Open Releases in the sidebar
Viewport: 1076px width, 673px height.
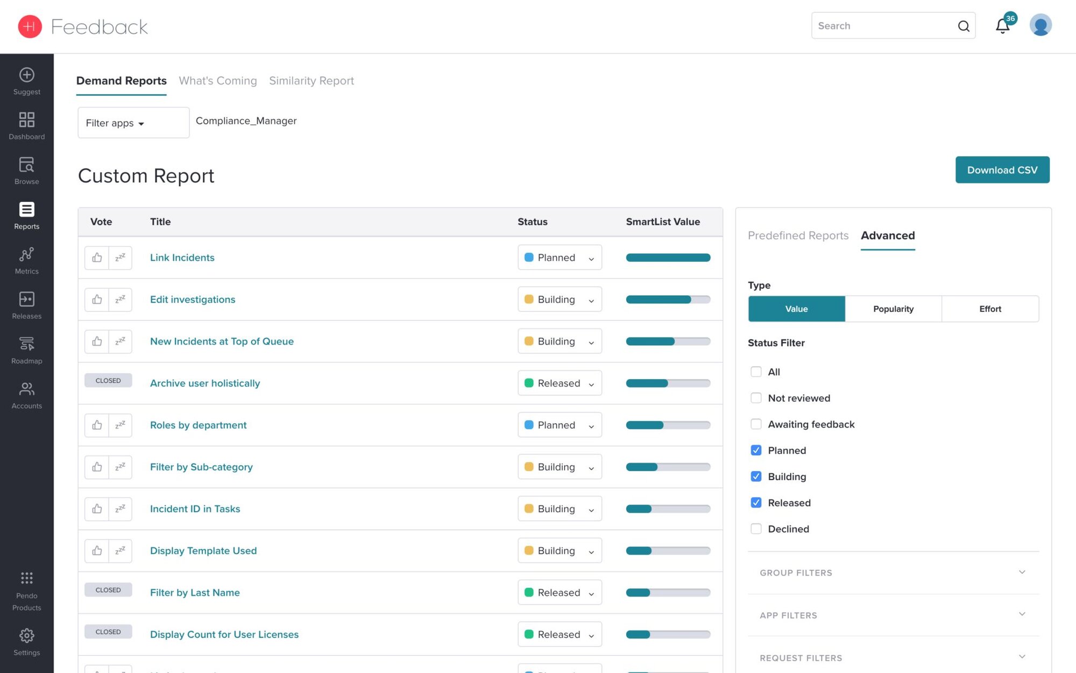(x=27, y=305)
